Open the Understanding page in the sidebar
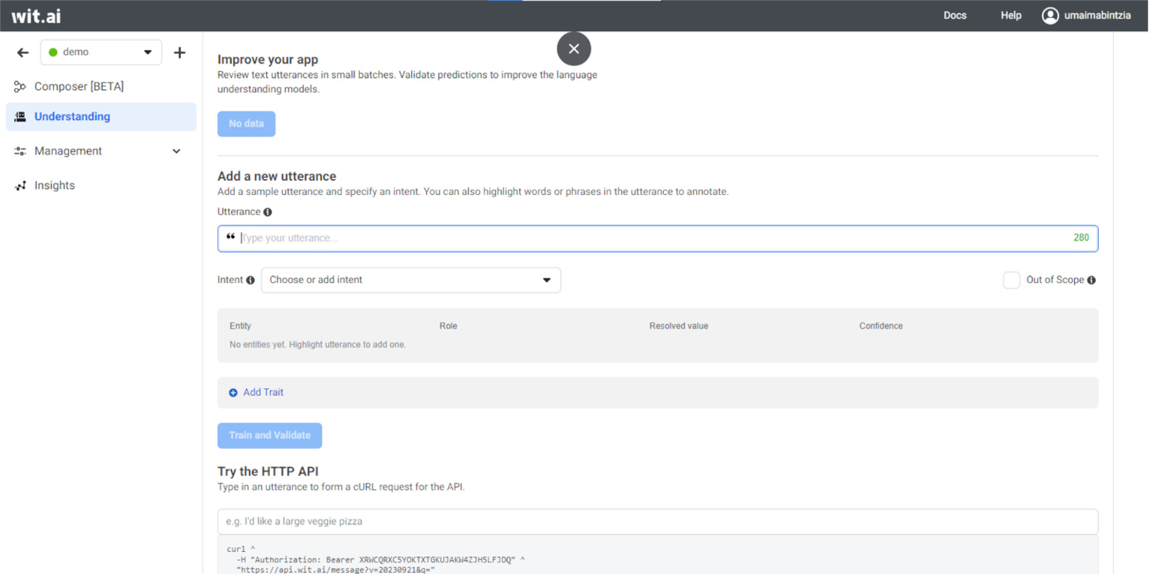The image size is (1149, 574). click(x=72, y=117)
